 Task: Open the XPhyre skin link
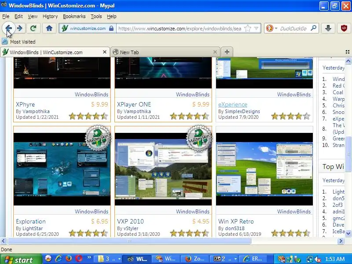tap(26, 104)
